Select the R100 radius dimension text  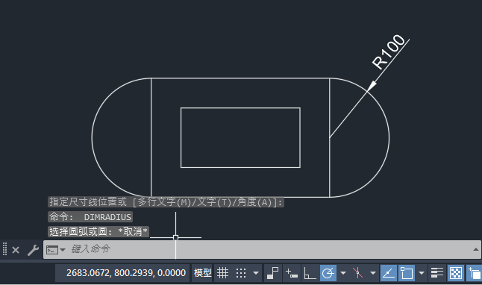[389, 51]
